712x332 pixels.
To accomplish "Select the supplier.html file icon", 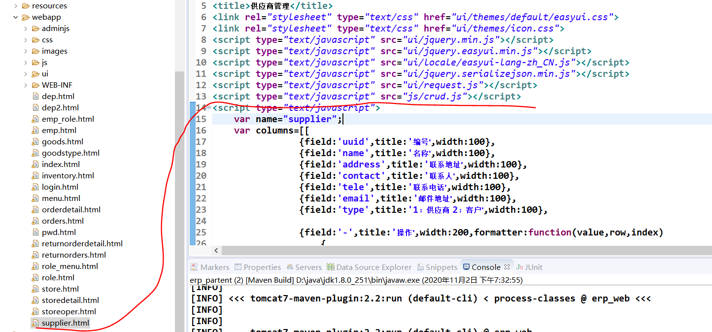I will pos(35,323).
